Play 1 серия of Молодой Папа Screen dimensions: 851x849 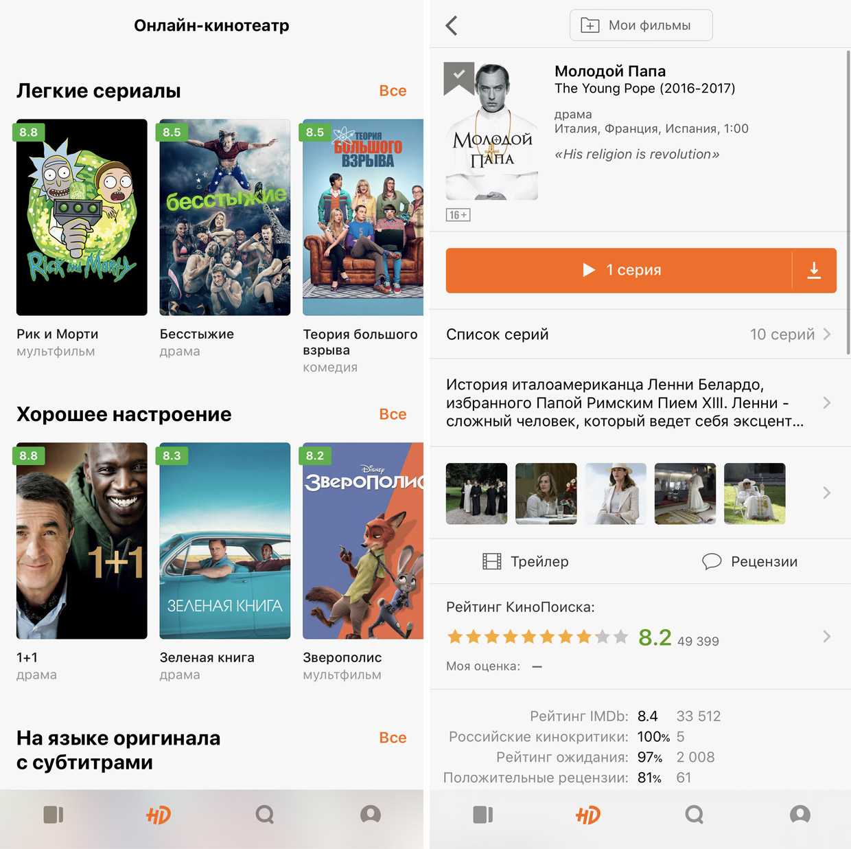[619, 271]
